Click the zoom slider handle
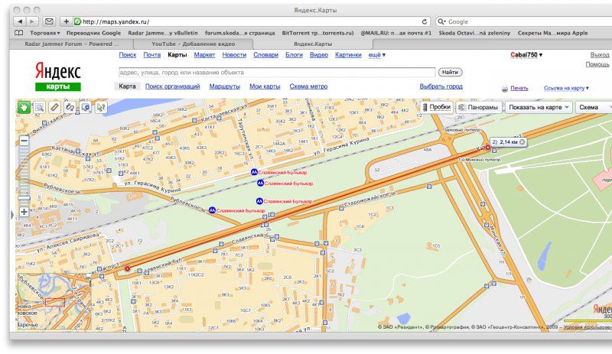Image resolution: width=612 pixels, height=354 pixels. pos(24,198)
